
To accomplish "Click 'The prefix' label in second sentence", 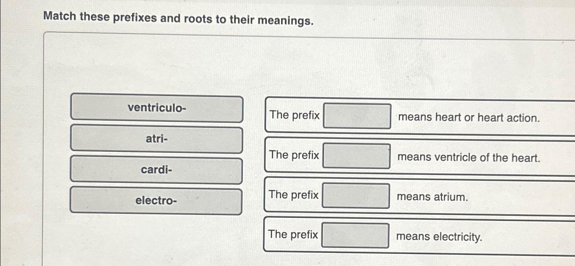I will coord(294,155).
